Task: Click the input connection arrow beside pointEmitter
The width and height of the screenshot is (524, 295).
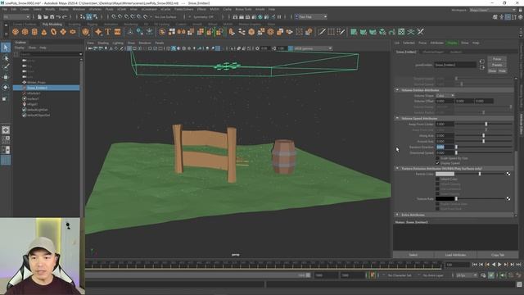Action: tap(481, 61)
